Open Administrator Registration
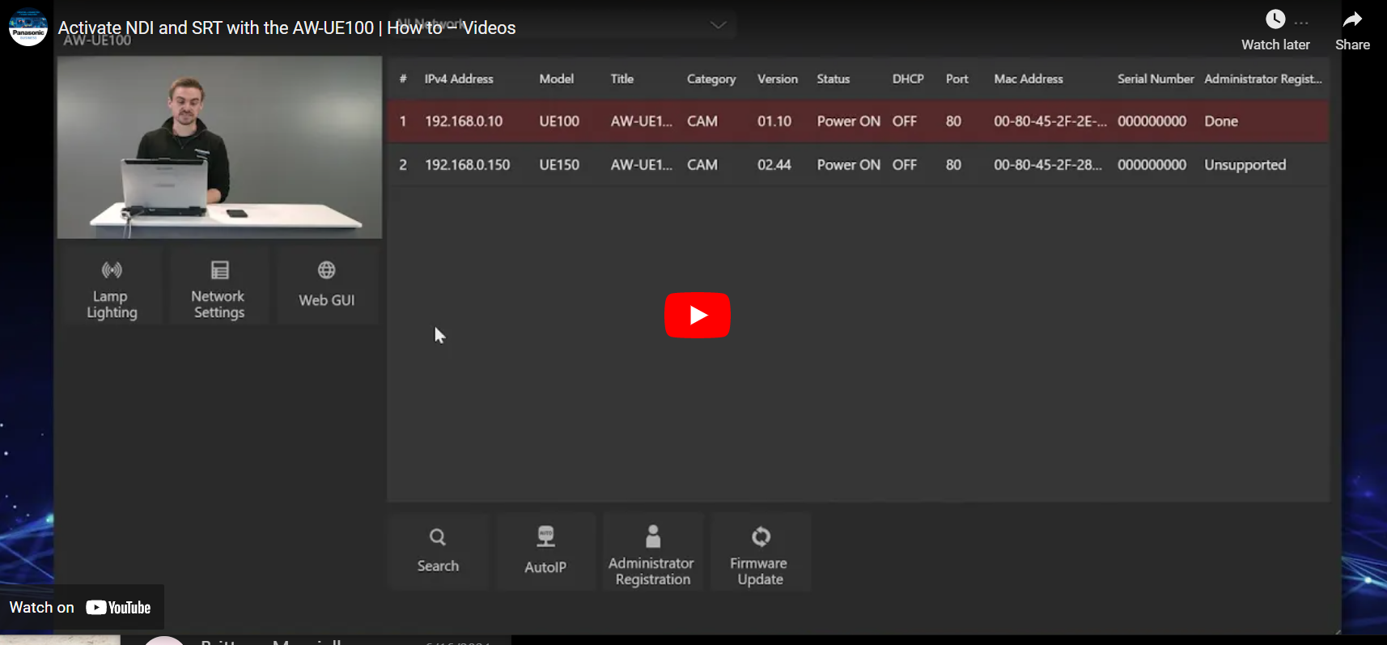The image size is (1387, 645). coord(652,551)
